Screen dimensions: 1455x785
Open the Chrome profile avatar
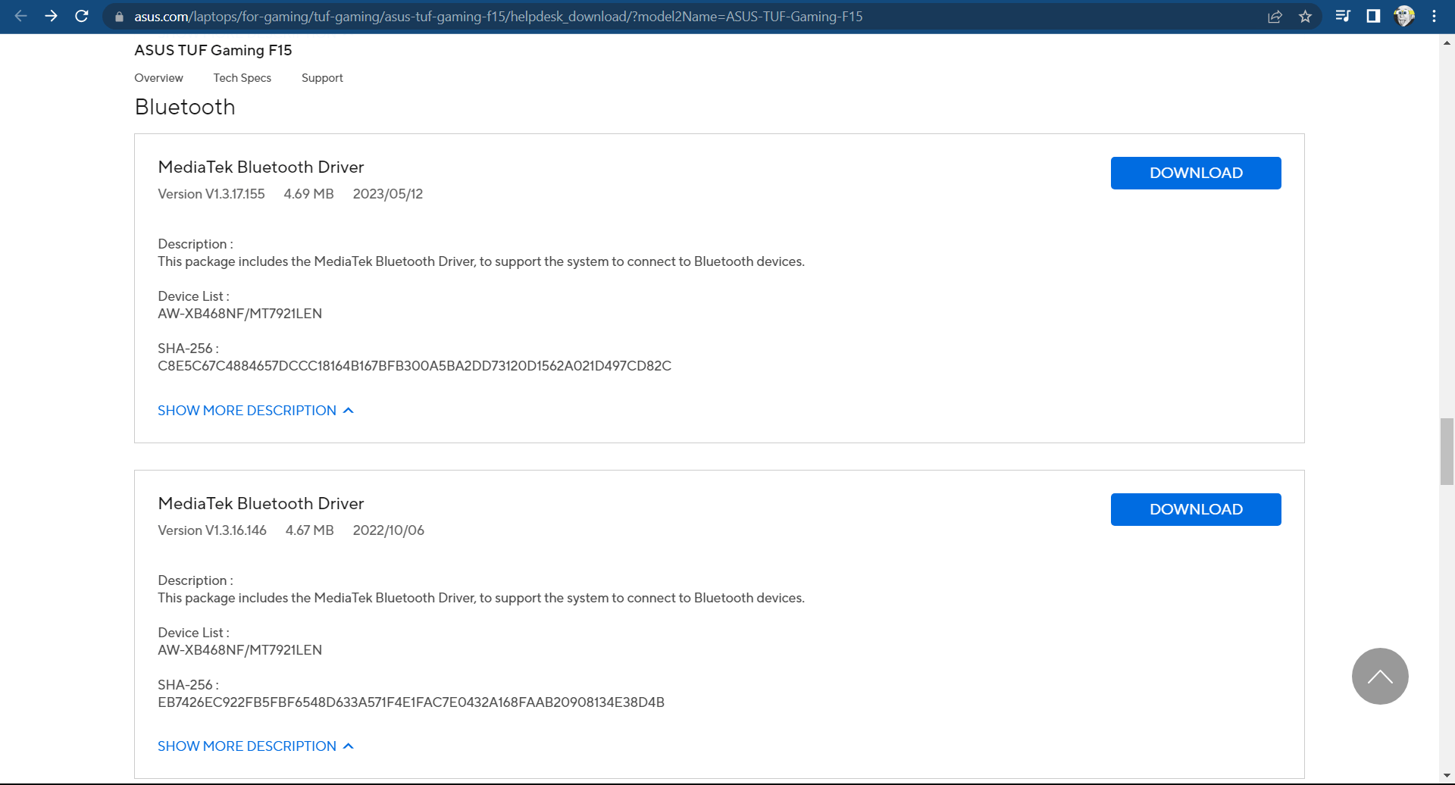click(1404, 16)
